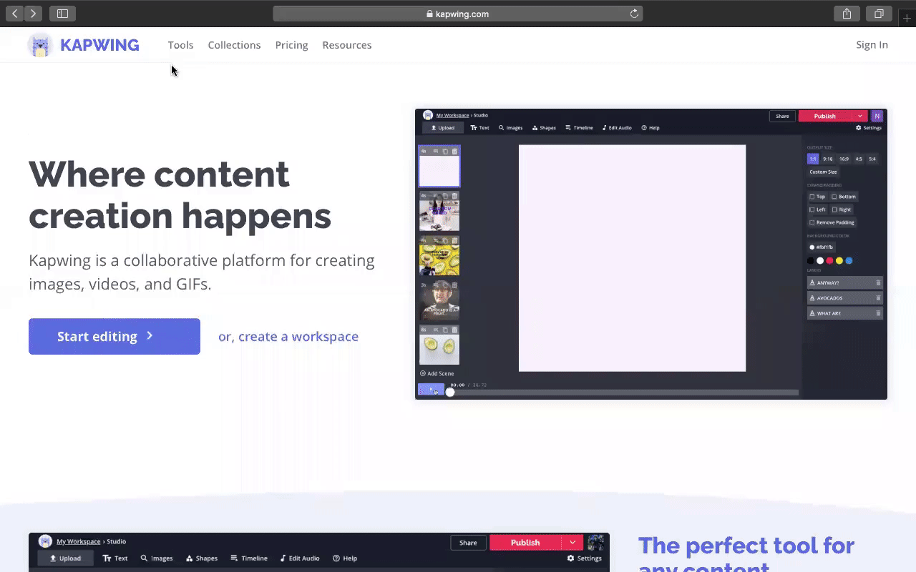Follow the 'or, create a workspace' link
916x572 pixels.
pos(288,336)
